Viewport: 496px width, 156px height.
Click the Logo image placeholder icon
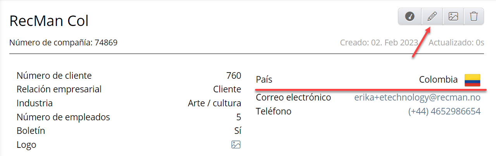(236, 145)
